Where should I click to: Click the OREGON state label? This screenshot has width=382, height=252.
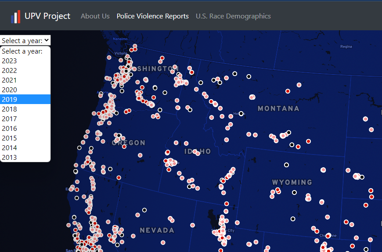[129, 143]
